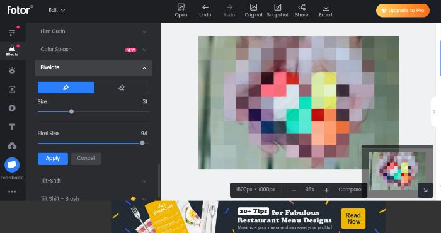The width and height of the screenshot is (441, 233).
Task: Show the Original image
Action: 253,11
